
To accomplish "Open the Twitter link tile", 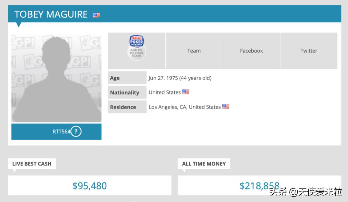I will (x=309, y=51).
